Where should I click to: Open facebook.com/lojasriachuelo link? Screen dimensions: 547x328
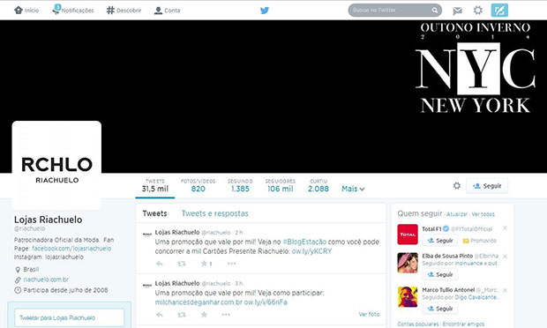pos(71,249)
